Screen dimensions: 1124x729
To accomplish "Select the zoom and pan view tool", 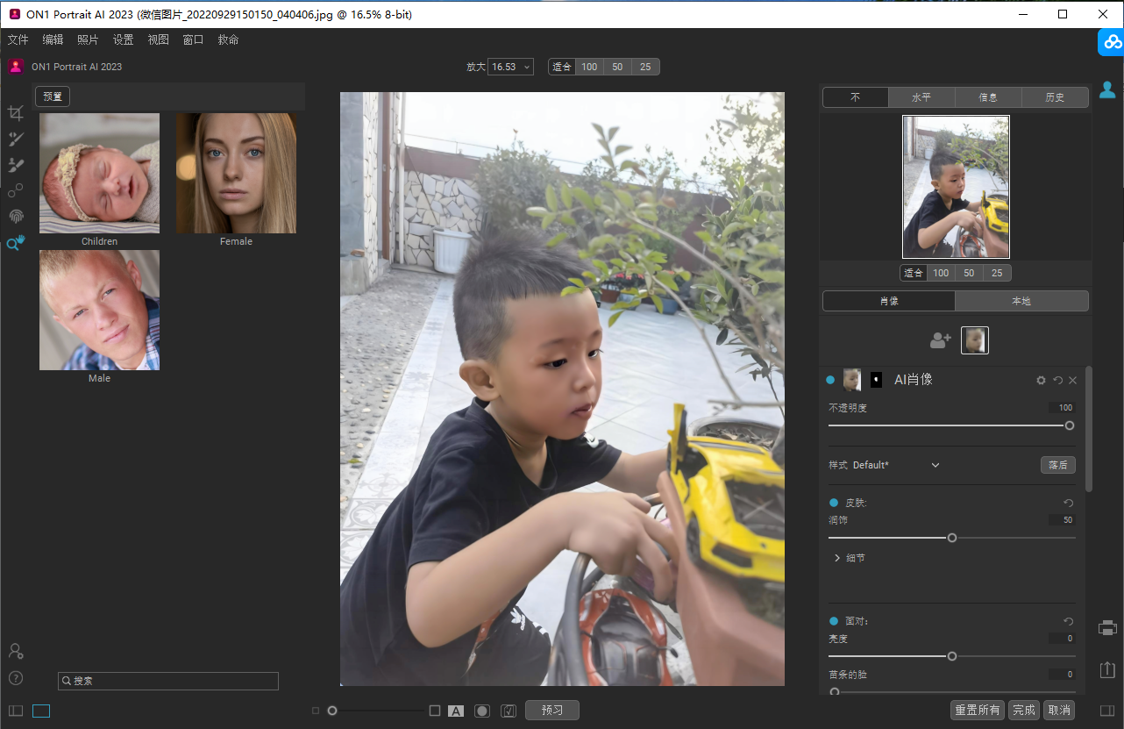I will point(15,243).
